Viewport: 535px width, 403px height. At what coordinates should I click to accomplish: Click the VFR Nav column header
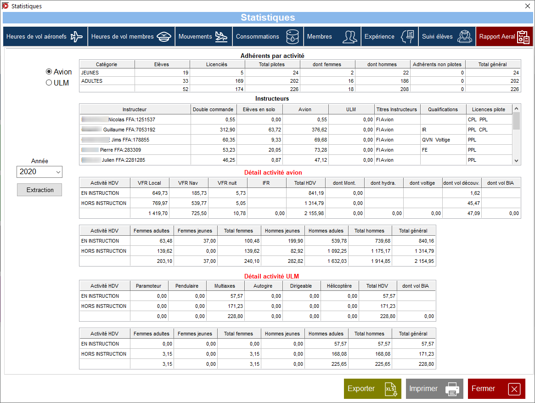click(x=188, y=183)
